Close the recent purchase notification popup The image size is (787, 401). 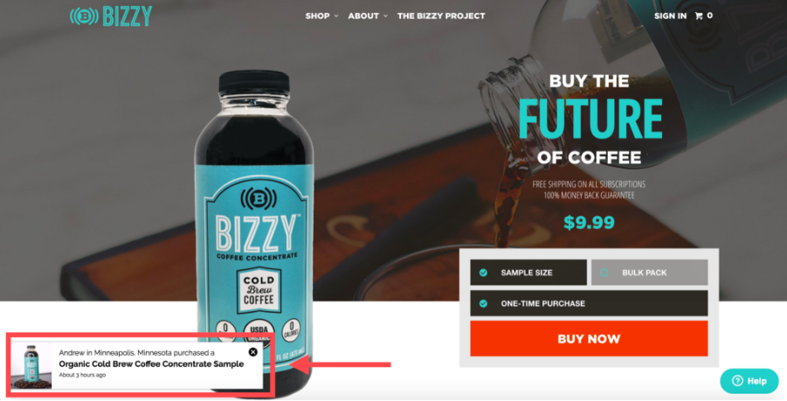tap(253, 352)
